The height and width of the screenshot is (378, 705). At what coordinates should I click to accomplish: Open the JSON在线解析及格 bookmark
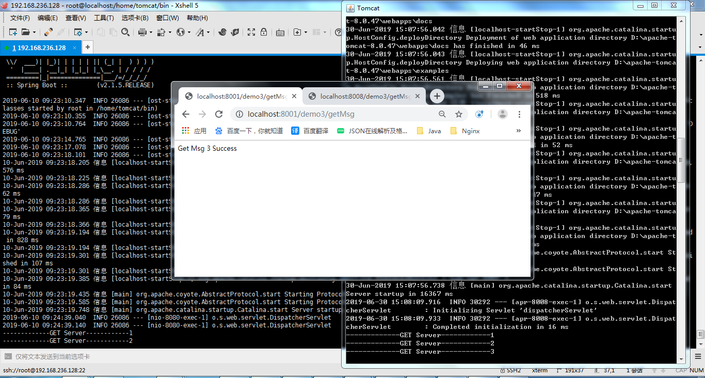(x=372, y=131)
